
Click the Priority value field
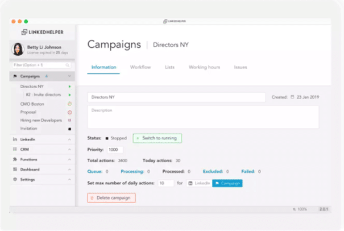tap(115, 150)
